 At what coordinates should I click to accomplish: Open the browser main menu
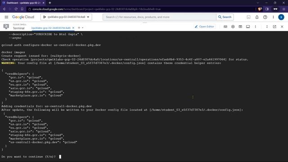pos(284,9)
